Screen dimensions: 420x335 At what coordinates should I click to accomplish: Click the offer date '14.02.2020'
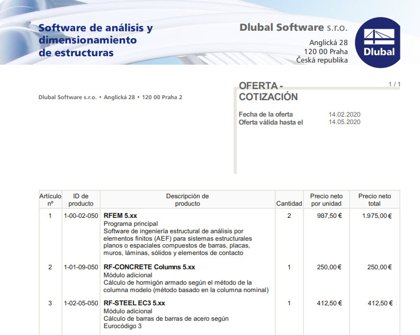click(x=344, y=114)
